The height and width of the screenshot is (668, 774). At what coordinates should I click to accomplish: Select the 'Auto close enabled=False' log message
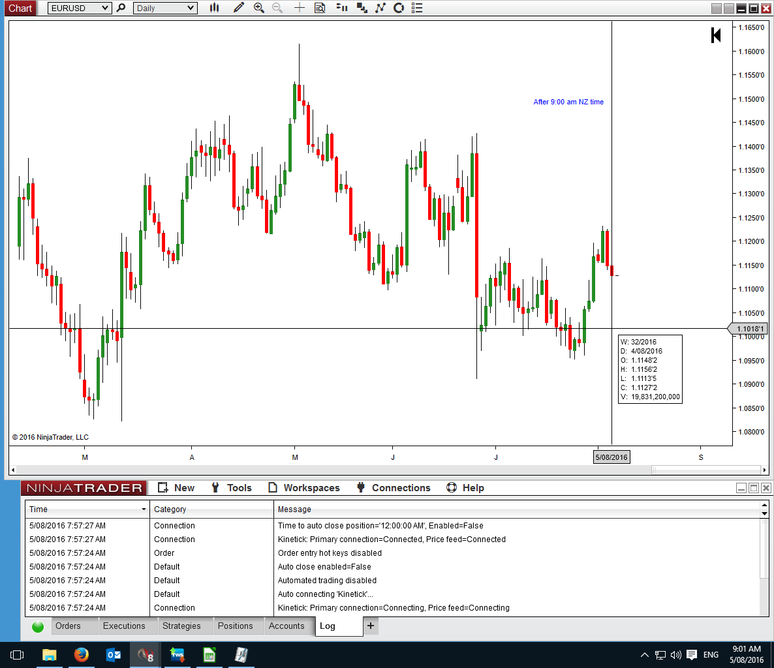324,567
